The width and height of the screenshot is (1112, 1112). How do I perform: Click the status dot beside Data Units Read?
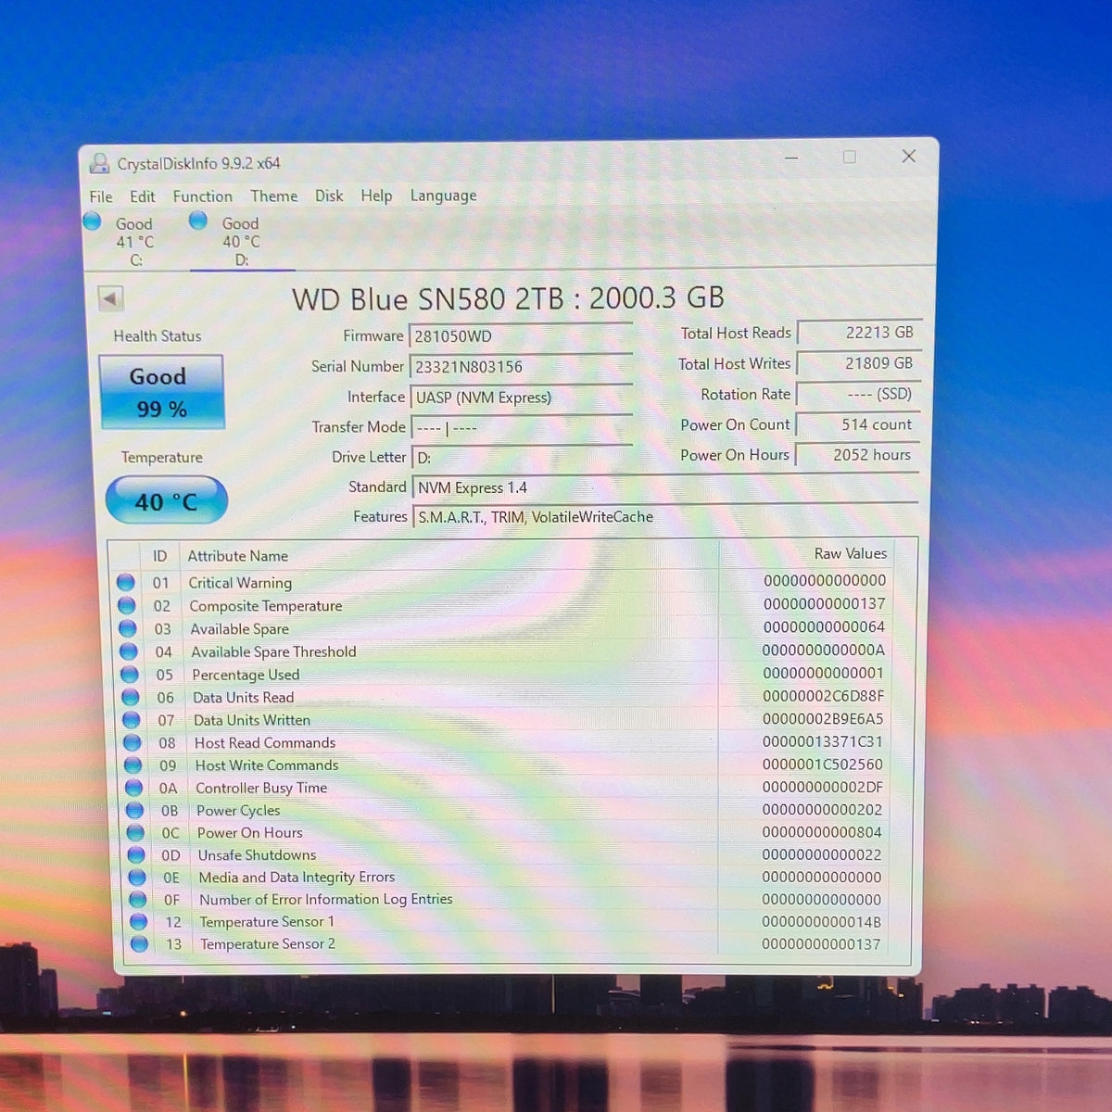click(131, 697)
